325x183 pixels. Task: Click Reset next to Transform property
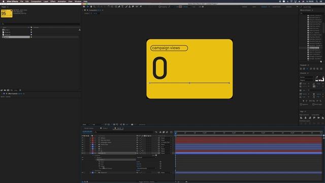click(x=138, y=171)
